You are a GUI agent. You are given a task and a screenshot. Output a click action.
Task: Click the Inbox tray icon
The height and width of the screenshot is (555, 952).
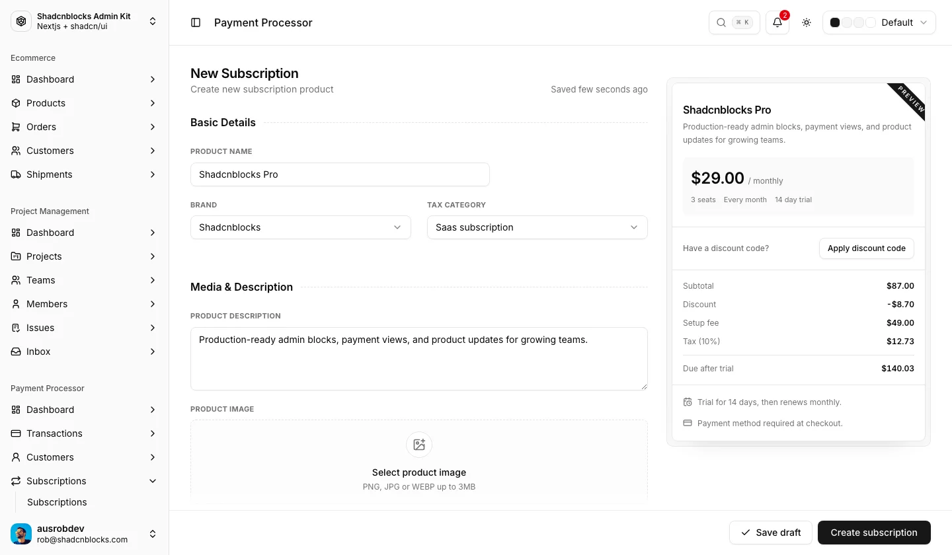pos(16,351)
